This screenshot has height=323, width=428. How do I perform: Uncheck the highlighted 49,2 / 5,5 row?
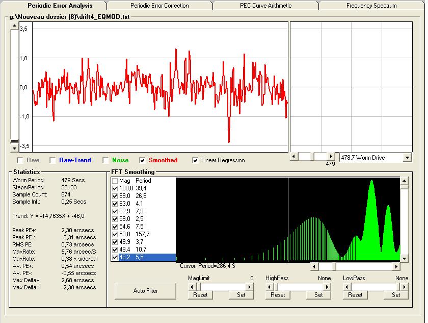click(115, 257)
